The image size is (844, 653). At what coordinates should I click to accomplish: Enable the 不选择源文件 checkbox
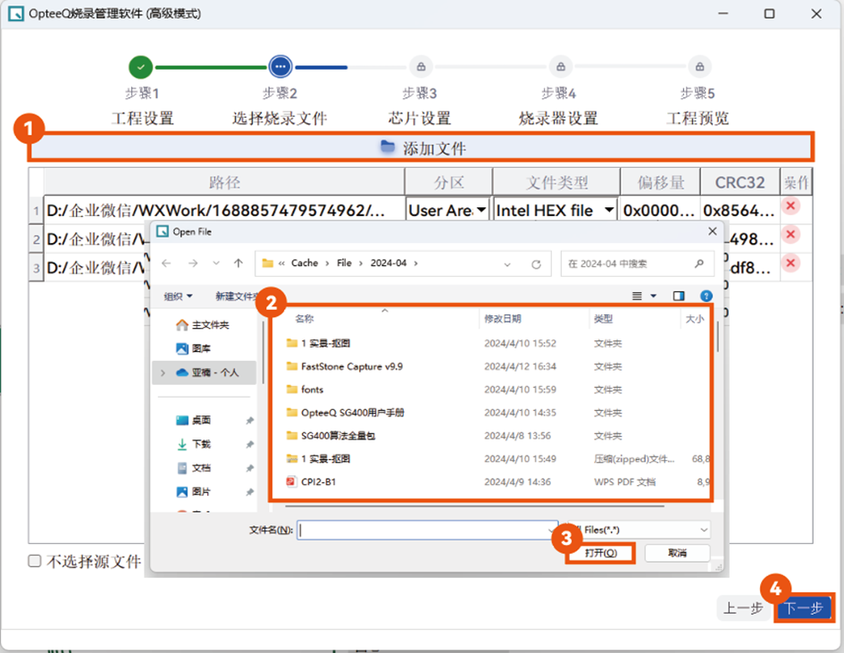(x=35, y=561)
